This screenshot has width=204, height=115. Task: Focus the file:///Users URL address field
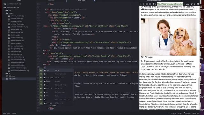[x=170, y=4]
